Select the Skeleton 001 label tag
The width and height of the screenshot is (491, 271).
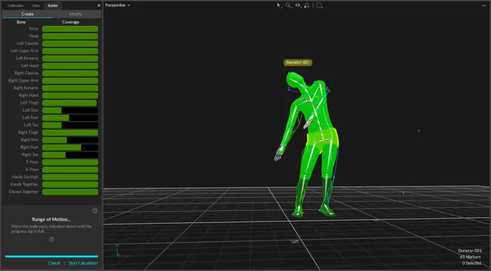point(298,63)
